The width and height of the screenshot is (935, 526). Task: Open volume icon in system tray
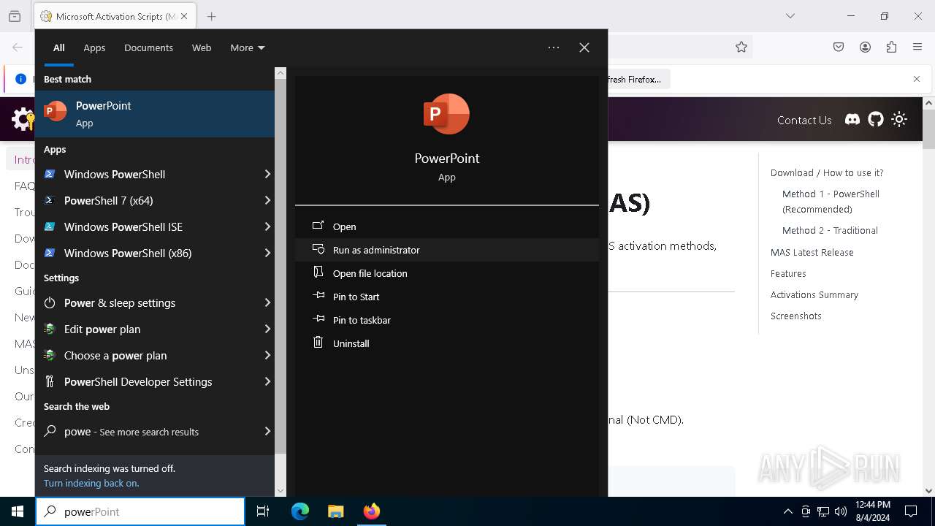[x=841, y=511]
